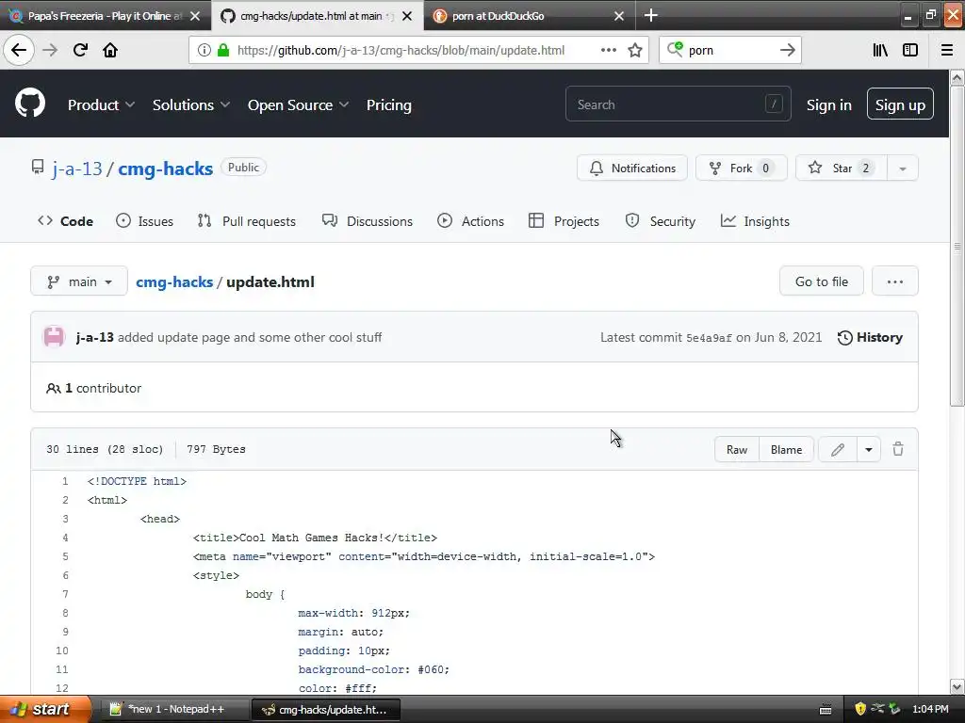Click the browser address bar URL
The width and height of the screenshot is (965, 723).
[401, 51]
